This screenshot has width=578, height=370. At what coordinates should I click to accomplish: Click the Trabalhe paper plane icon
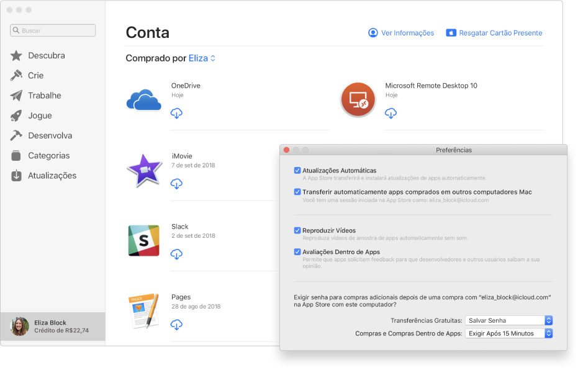[16, 96]
